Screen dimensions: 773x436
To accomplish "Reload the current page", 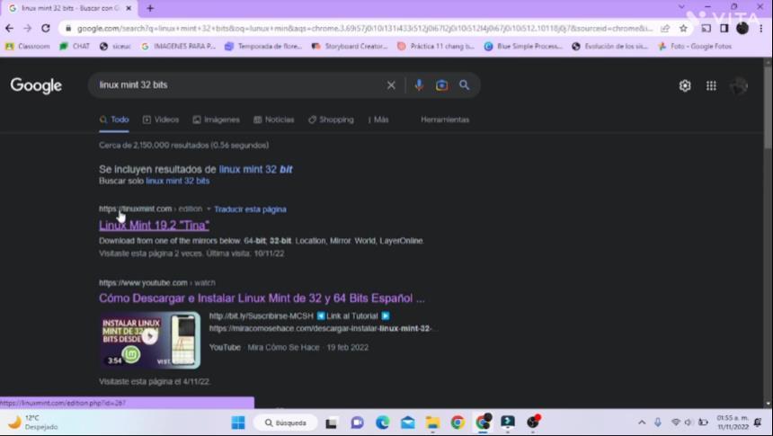I will (x=46, y=28).
